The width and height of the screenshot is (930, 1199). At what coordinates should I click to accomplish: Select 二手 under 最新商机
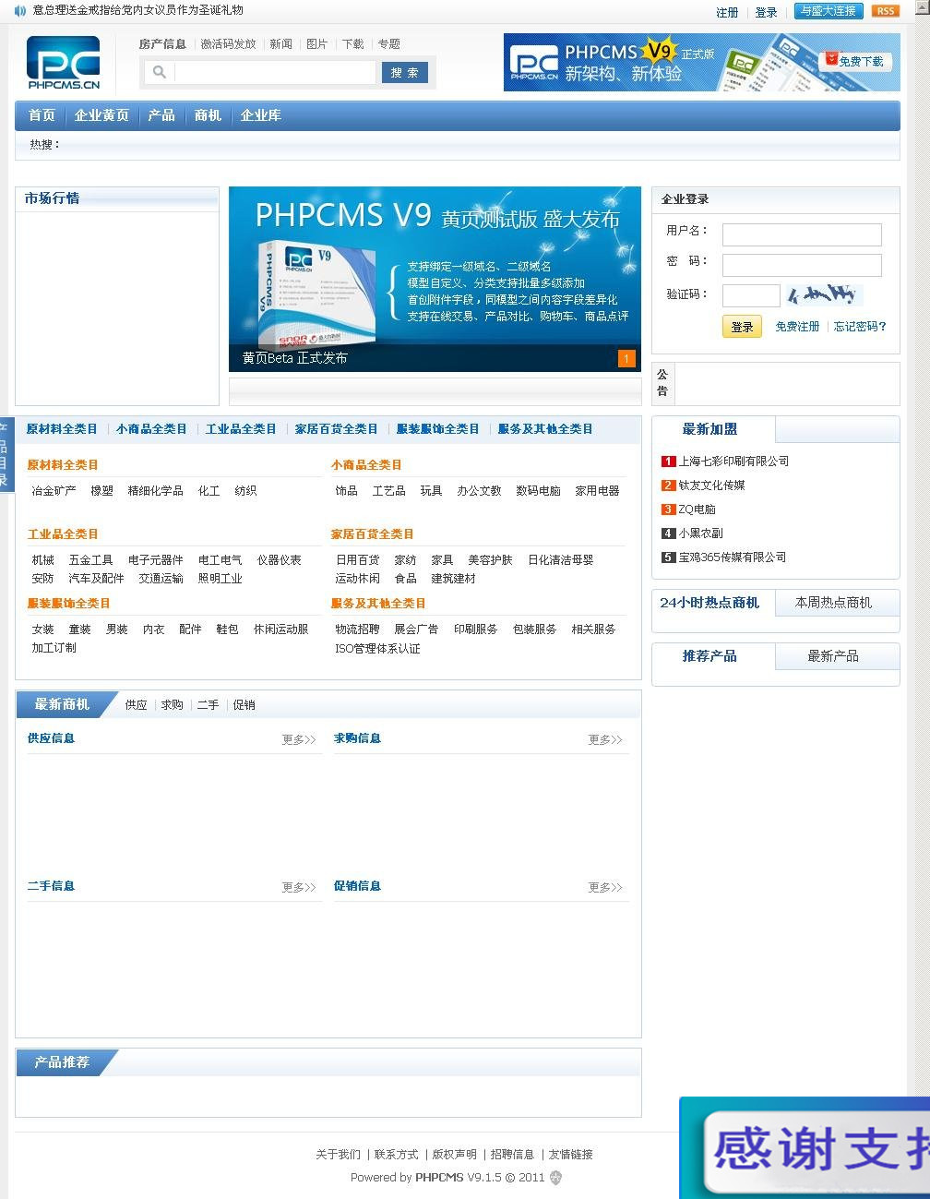click(x=209, y=705)
